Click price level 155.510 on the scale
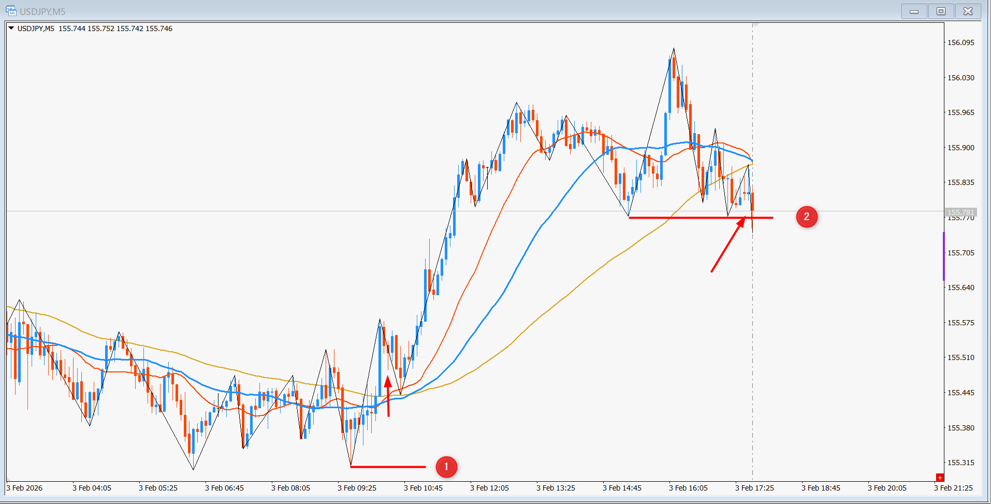The height and width of the screenshot is (504, 991). pyautogui.click(x=961, y=357)
